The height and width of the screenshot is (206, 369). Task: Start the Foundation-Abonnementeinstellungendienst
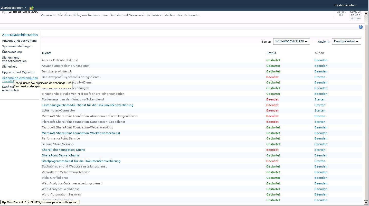[320, 116]
